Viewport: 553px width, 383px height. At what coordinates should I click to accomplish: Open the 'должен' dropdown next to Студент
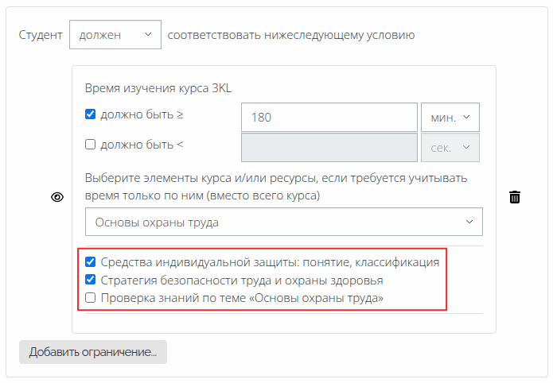115,35
